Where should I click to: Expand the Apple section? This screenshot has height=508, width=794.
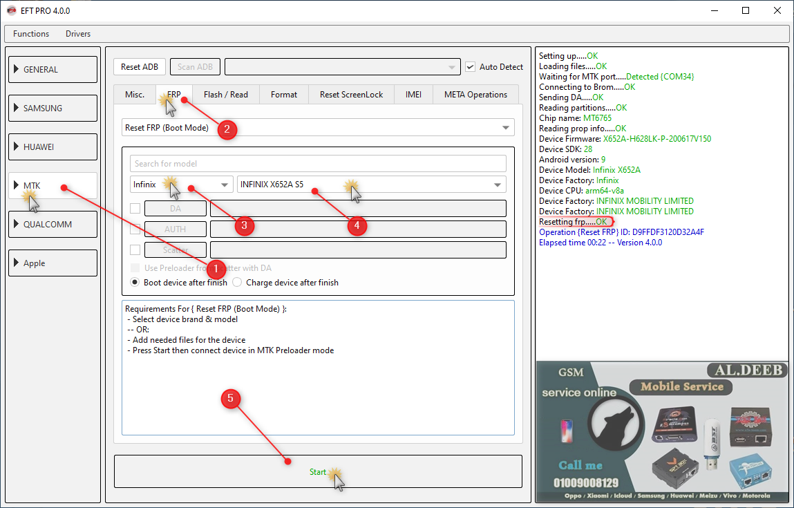point(53,263)
